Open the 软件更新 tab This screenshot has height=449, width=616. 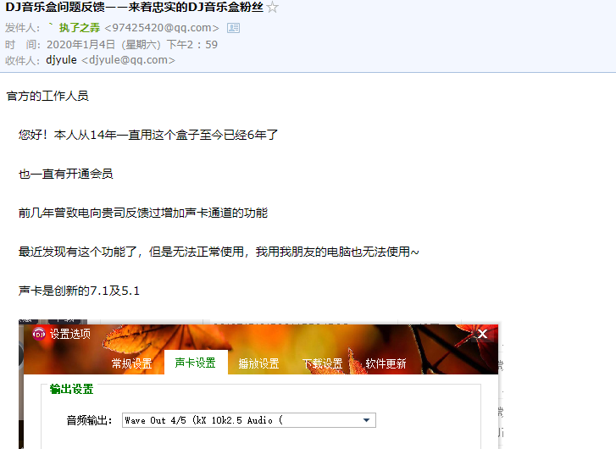tap(386, 363)
